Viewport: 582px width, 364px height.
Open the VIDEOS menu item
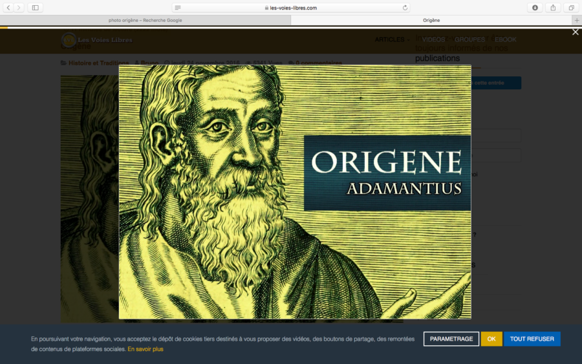point(433,39)
